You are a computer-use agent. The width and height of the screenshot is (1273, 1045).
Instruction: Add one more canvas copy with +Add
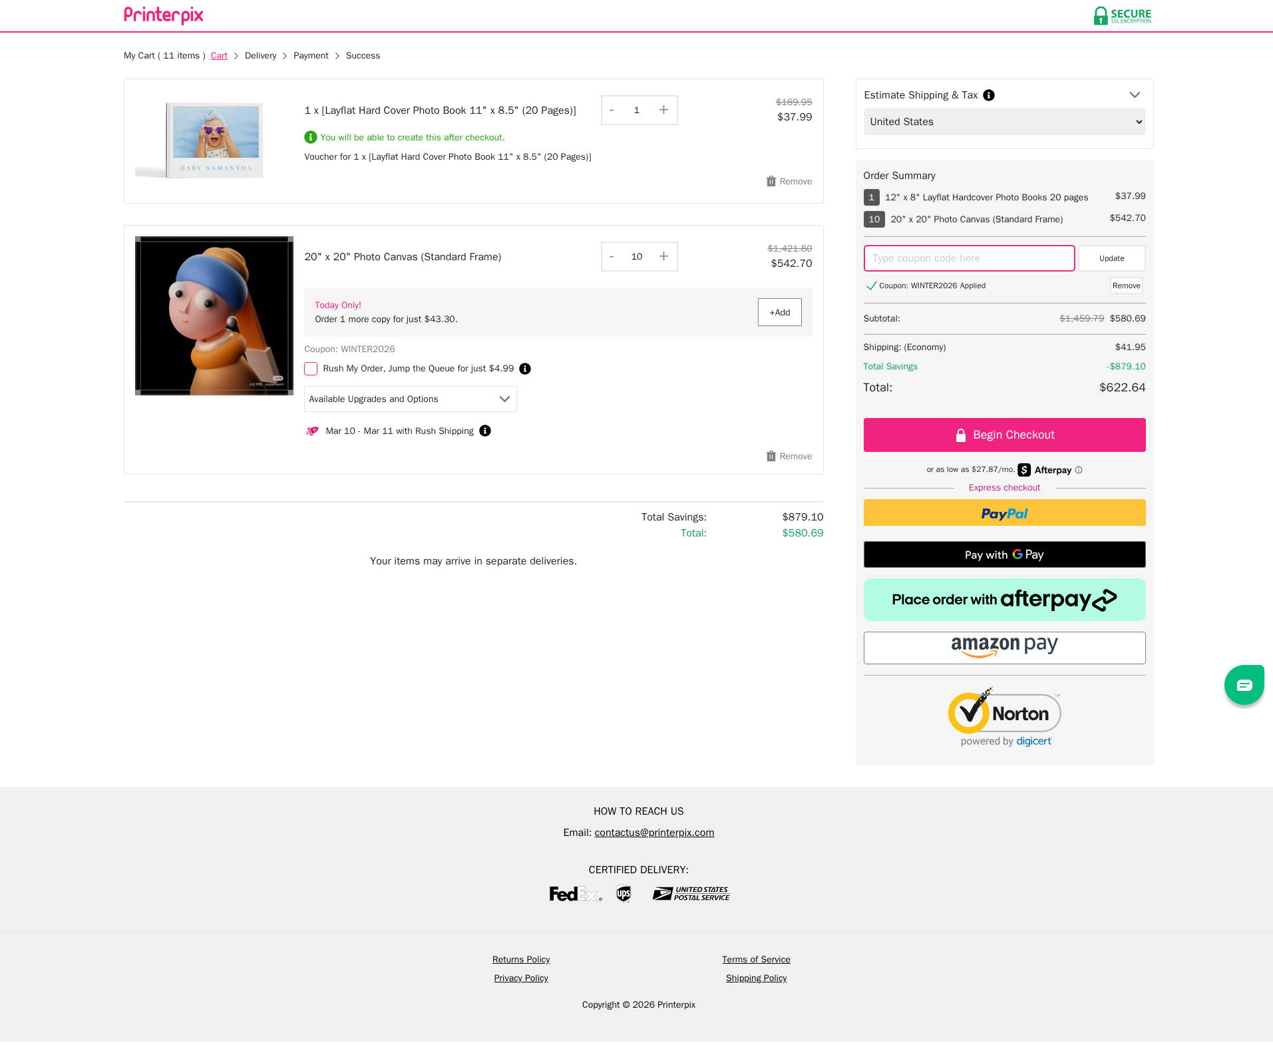pyautogui.click(x=779, y=312)
